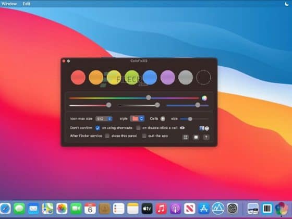Screen dimensions: 292x219
Task: Click the Finder refresh icon
Action: tap(204, 128)
